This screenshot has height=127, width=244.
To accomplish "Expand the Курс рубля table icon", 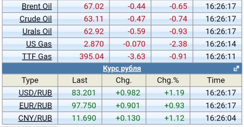I will point(236,69).
